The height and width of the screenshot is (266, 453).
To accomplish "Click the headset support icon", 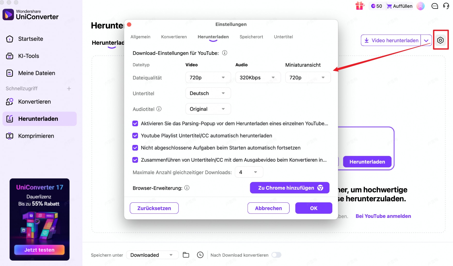I will click(x=446, y=6).
